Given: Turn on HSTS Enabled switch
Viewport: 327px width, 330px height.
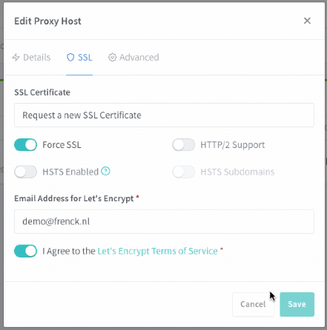Looking at the screenshot, I should tap(25, 172).
